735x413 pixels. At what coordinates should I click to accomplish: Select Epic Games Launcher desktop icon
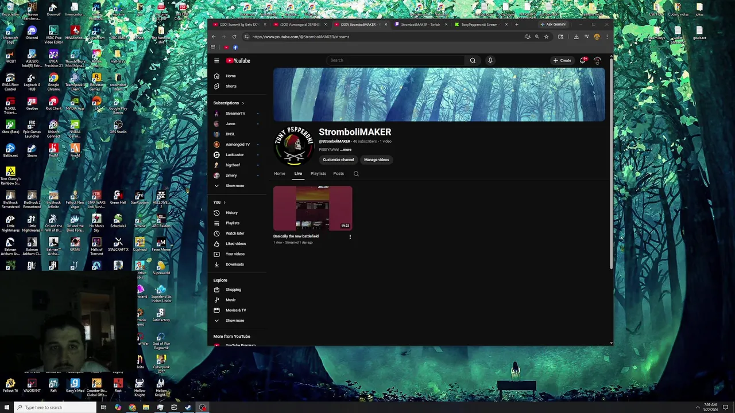(32, 129)
